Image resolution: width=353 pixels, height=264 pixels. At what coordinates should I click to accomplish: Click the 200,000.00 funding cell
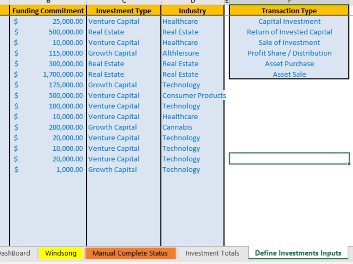[x=48, y=127]
